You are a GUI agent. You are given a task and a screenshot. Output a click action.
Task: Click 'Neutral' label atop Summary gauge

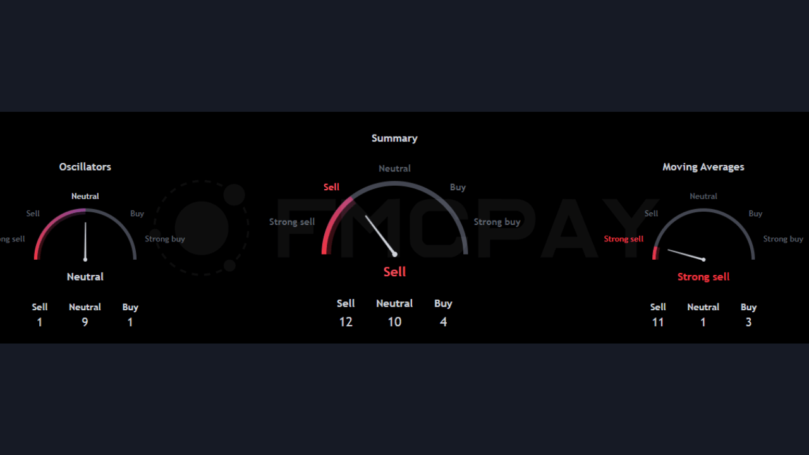[394, 169]
